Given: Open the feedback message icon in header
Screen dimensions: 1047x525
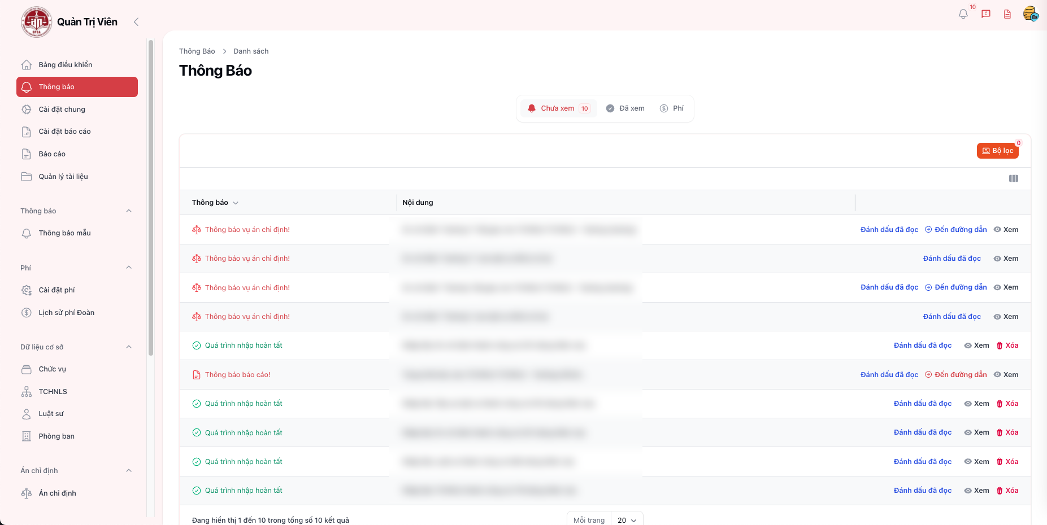Looking at the screenshot, I should pyautogui.click(x=986, y=14).
